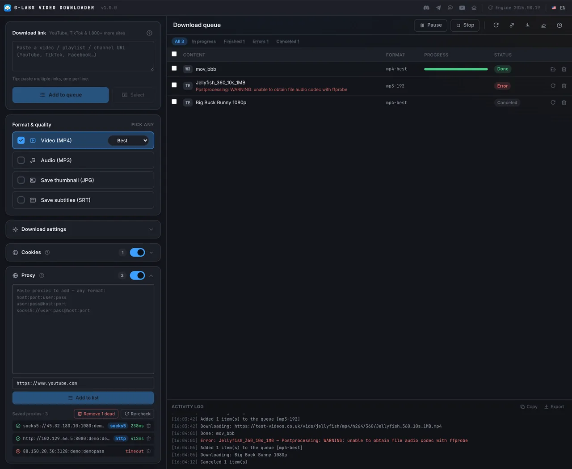Click the Pause queue button

click(x=431, y=25)
